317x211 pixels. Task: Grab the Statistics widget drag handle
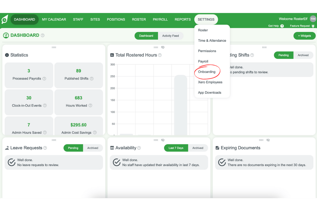point(54,47)
